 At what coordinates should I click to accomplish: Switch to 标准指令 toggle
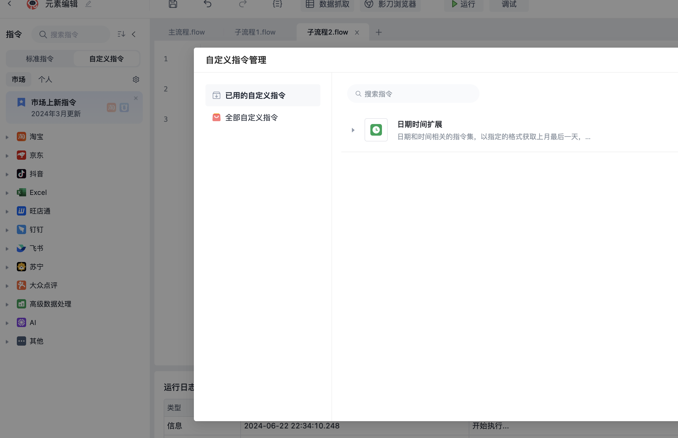click(x=40, y=59)
